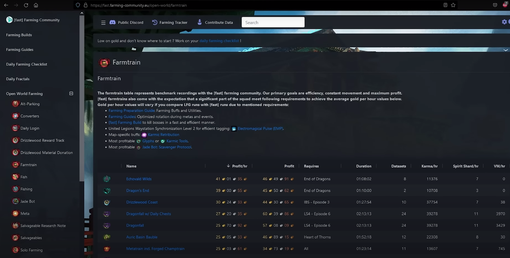Bookmark this page with star icon
510x258 pixels.
[x=453, y=5]
